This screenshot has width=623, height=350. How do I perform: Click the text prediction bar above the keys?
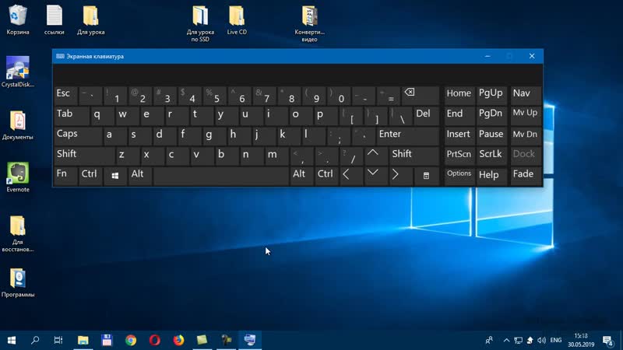pyautogui.click(x=297, y=75)
